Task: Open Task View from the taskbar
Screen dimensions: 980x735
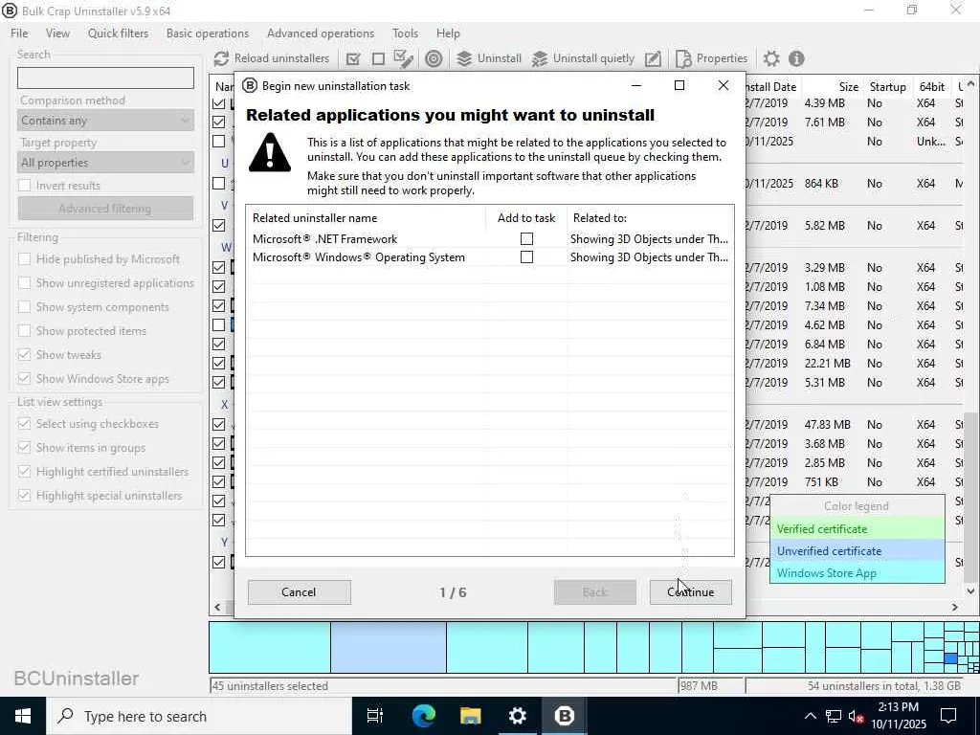Action: coord(374,716)
